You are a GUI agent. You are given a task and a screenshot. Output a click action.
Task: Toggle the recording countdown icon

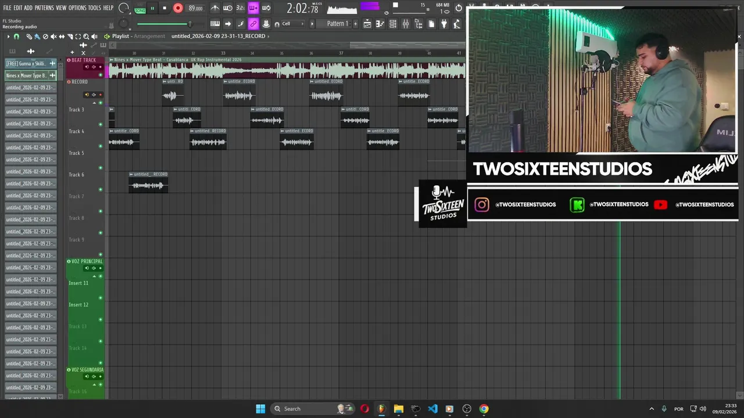click(x=241, y=8)
